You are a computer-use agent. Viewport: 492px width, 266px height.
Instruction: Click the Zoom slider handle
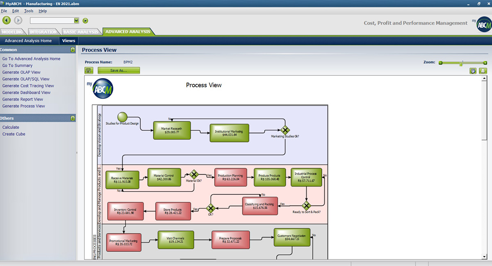point(461,63)
